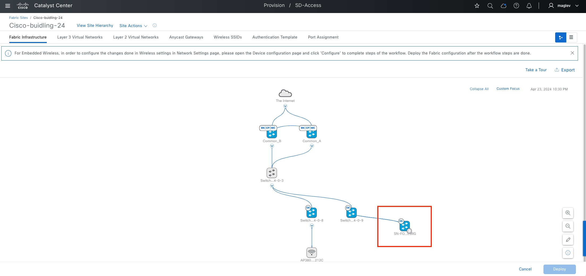
Task: Select the pencil edit tool
Action: point(568,240)
